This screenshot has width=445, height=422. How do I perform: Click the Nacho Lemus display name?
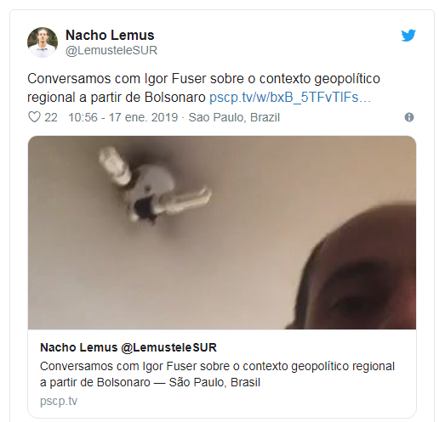click(x=110, y=35)
